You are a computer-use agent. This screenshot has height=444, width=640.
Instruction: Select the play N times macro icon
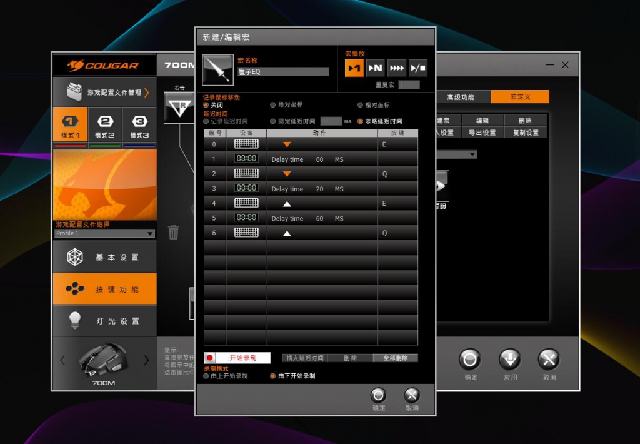[376, 68]
